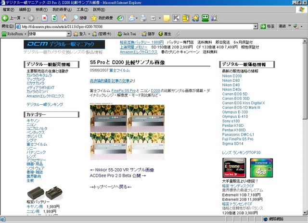The image size is (308, 223).
Task: Open the Nikkor 55-200 VR sample images link
Action: (x=122, y=170)
